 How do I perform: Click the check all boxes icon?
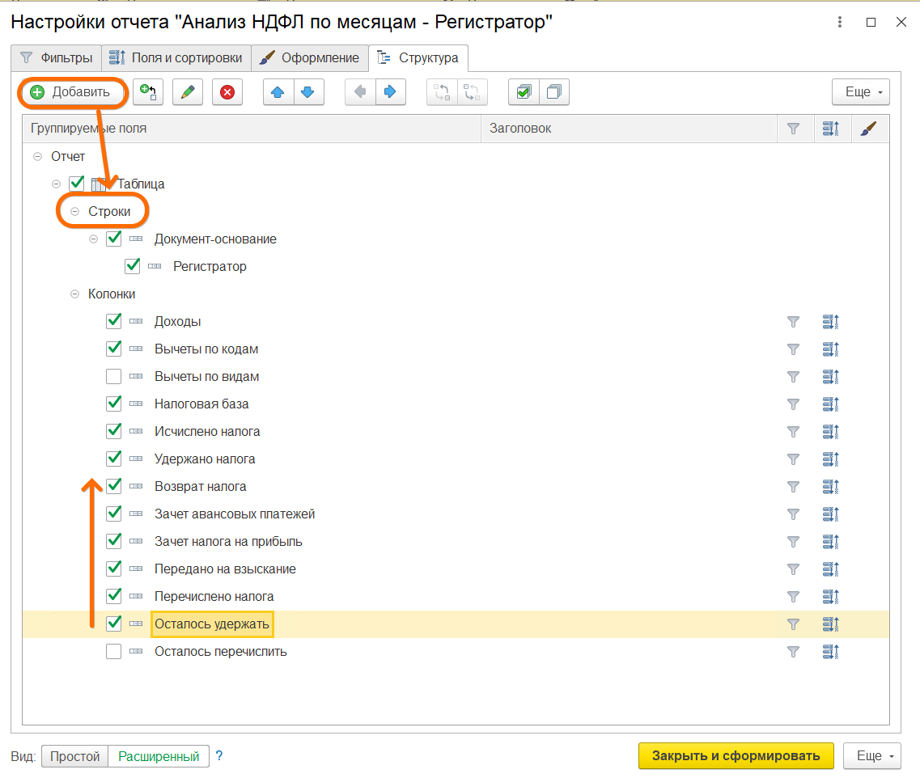click(x=524, y=92)
